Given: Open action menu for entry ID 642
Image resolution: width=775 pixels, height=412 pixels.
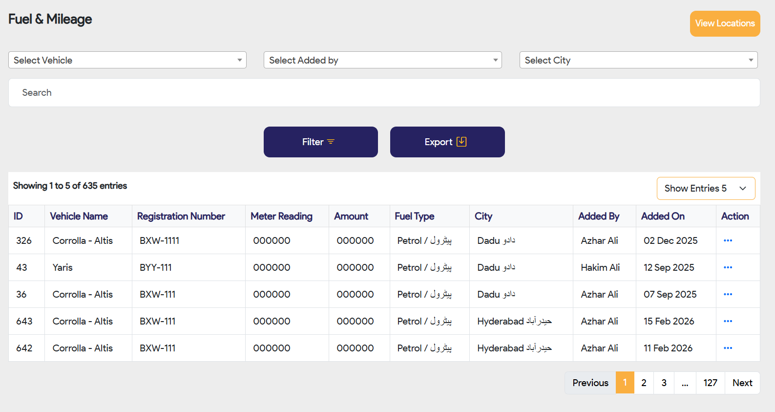Looking at the screenshot, I should [728, 348].
